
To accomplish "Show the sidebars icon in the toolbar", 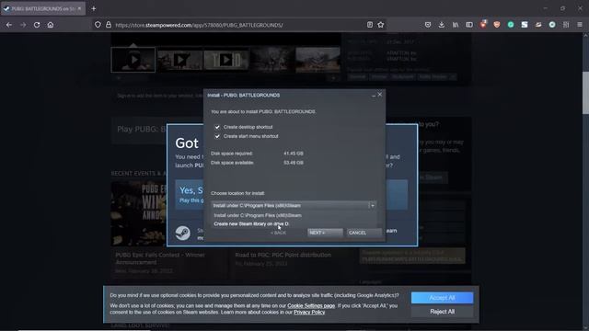I will [469, 25].
